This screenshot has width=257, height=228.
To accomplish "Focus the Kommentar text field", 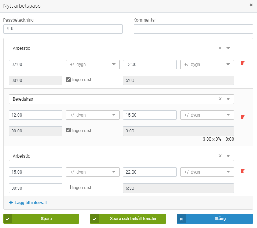I will pos(193,29).
